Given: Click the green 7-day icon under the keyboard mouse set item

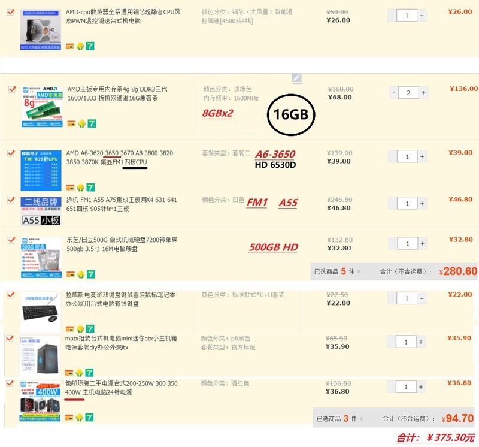Looking at the screenshot, I should 90,329.
